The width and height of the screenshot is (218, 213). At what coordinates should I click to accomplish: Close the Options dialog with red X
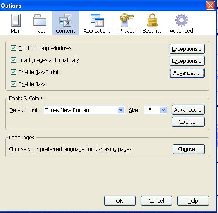(x=210, y=6)
